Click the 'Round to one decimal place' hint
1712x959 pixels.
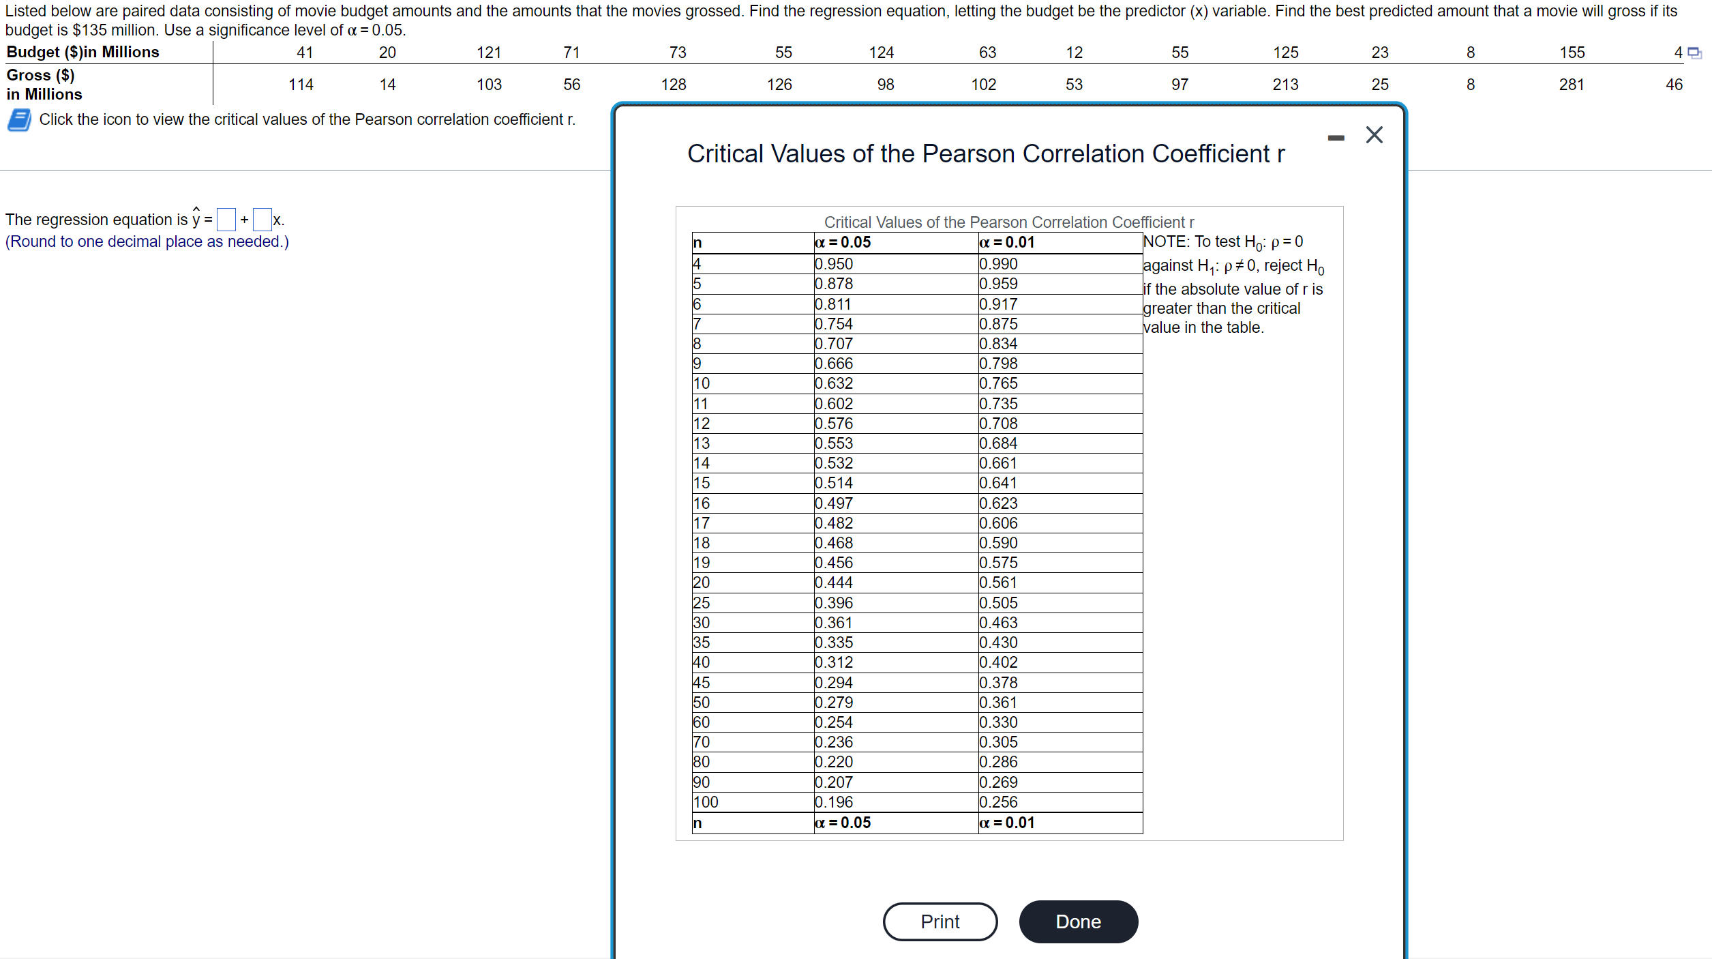tap(147, 241)
